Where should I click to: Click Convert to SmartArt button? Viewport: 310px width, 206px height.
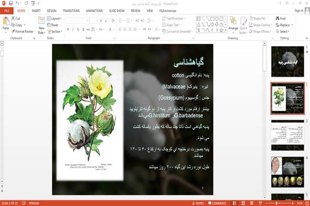pos(177,31)
